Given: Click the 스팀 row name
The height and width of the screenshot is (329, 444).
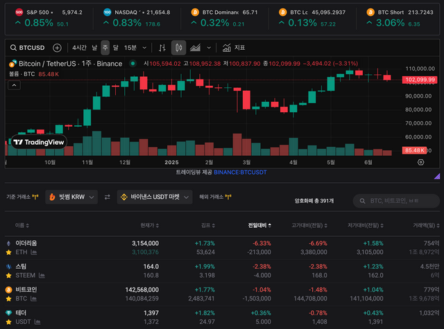Looking at the screenshot, I should pyautogui.click(x=21, y=267).
